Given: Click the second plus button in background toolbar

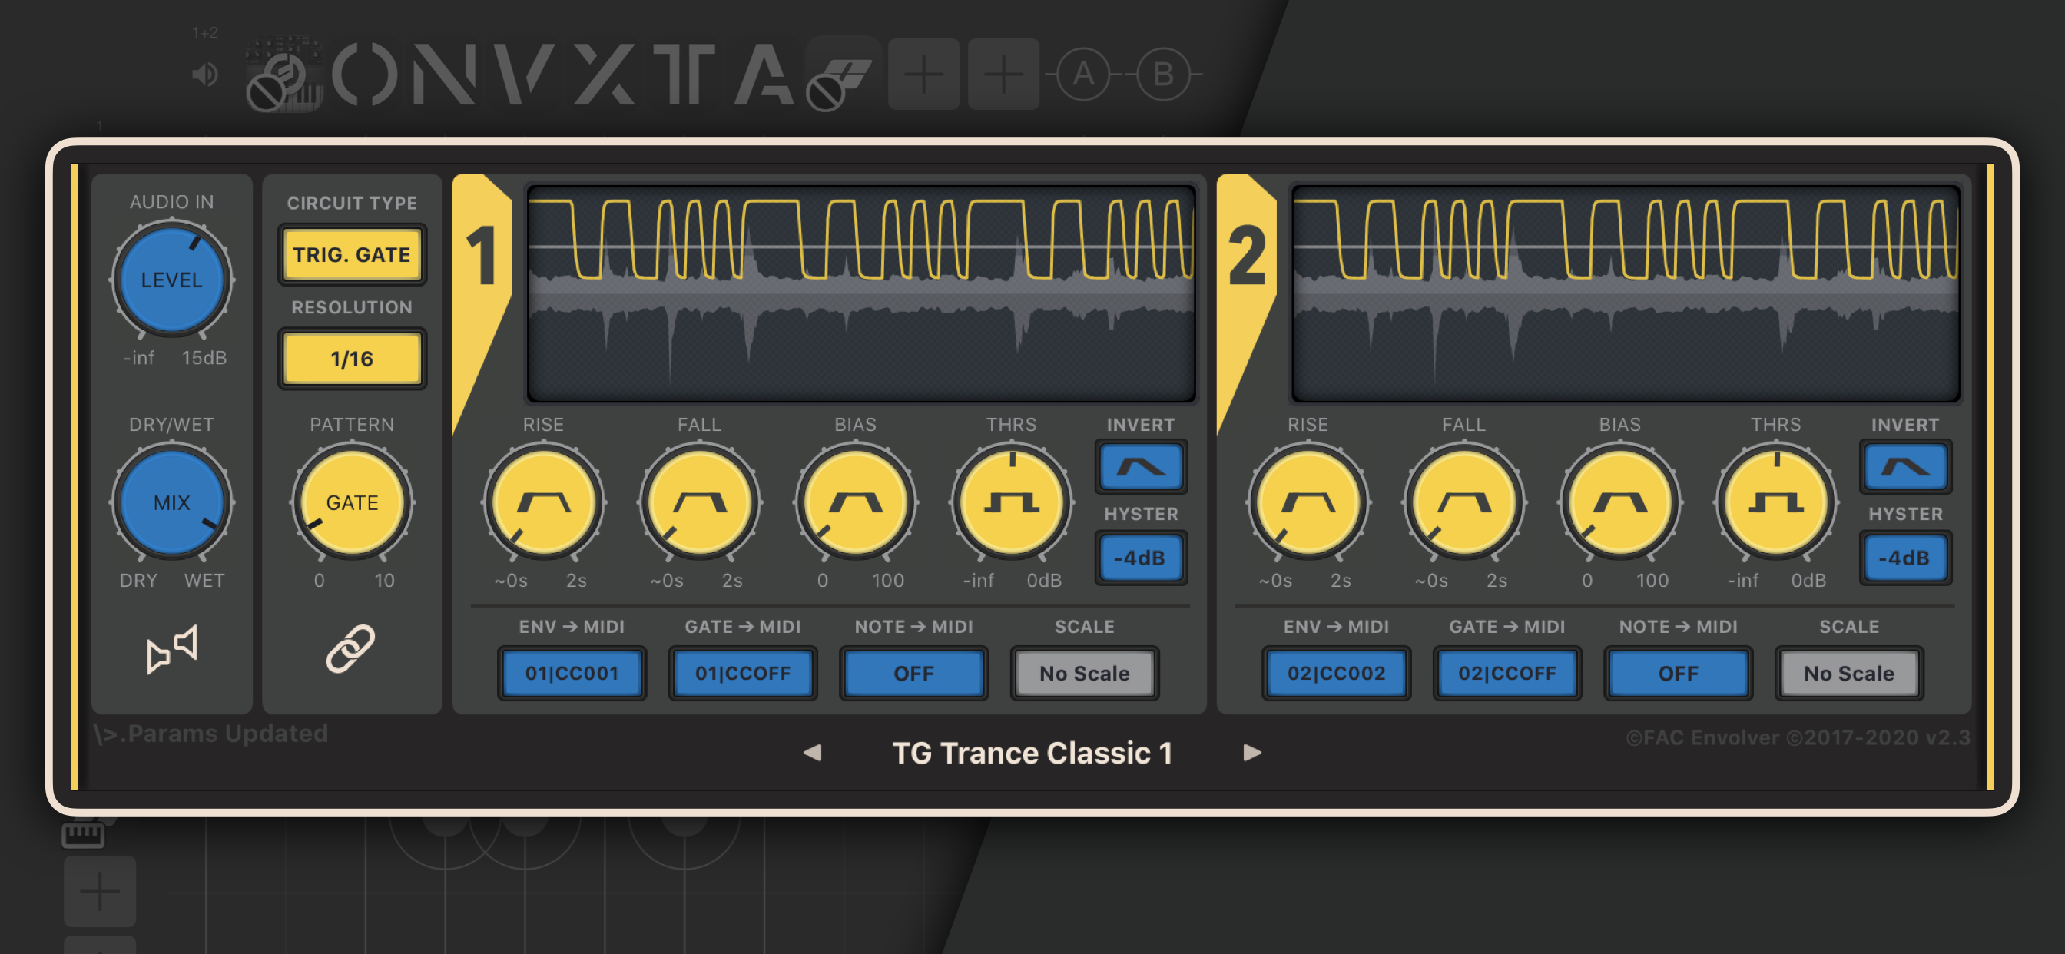Looking at the screenshot, I should tap(1003, 75).
